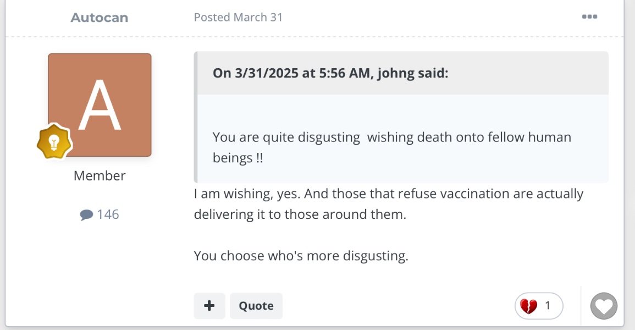This screenshot has height=330, width=635.
Task: Click the speech bubble post count icon
Action: [x=86, y=215]
